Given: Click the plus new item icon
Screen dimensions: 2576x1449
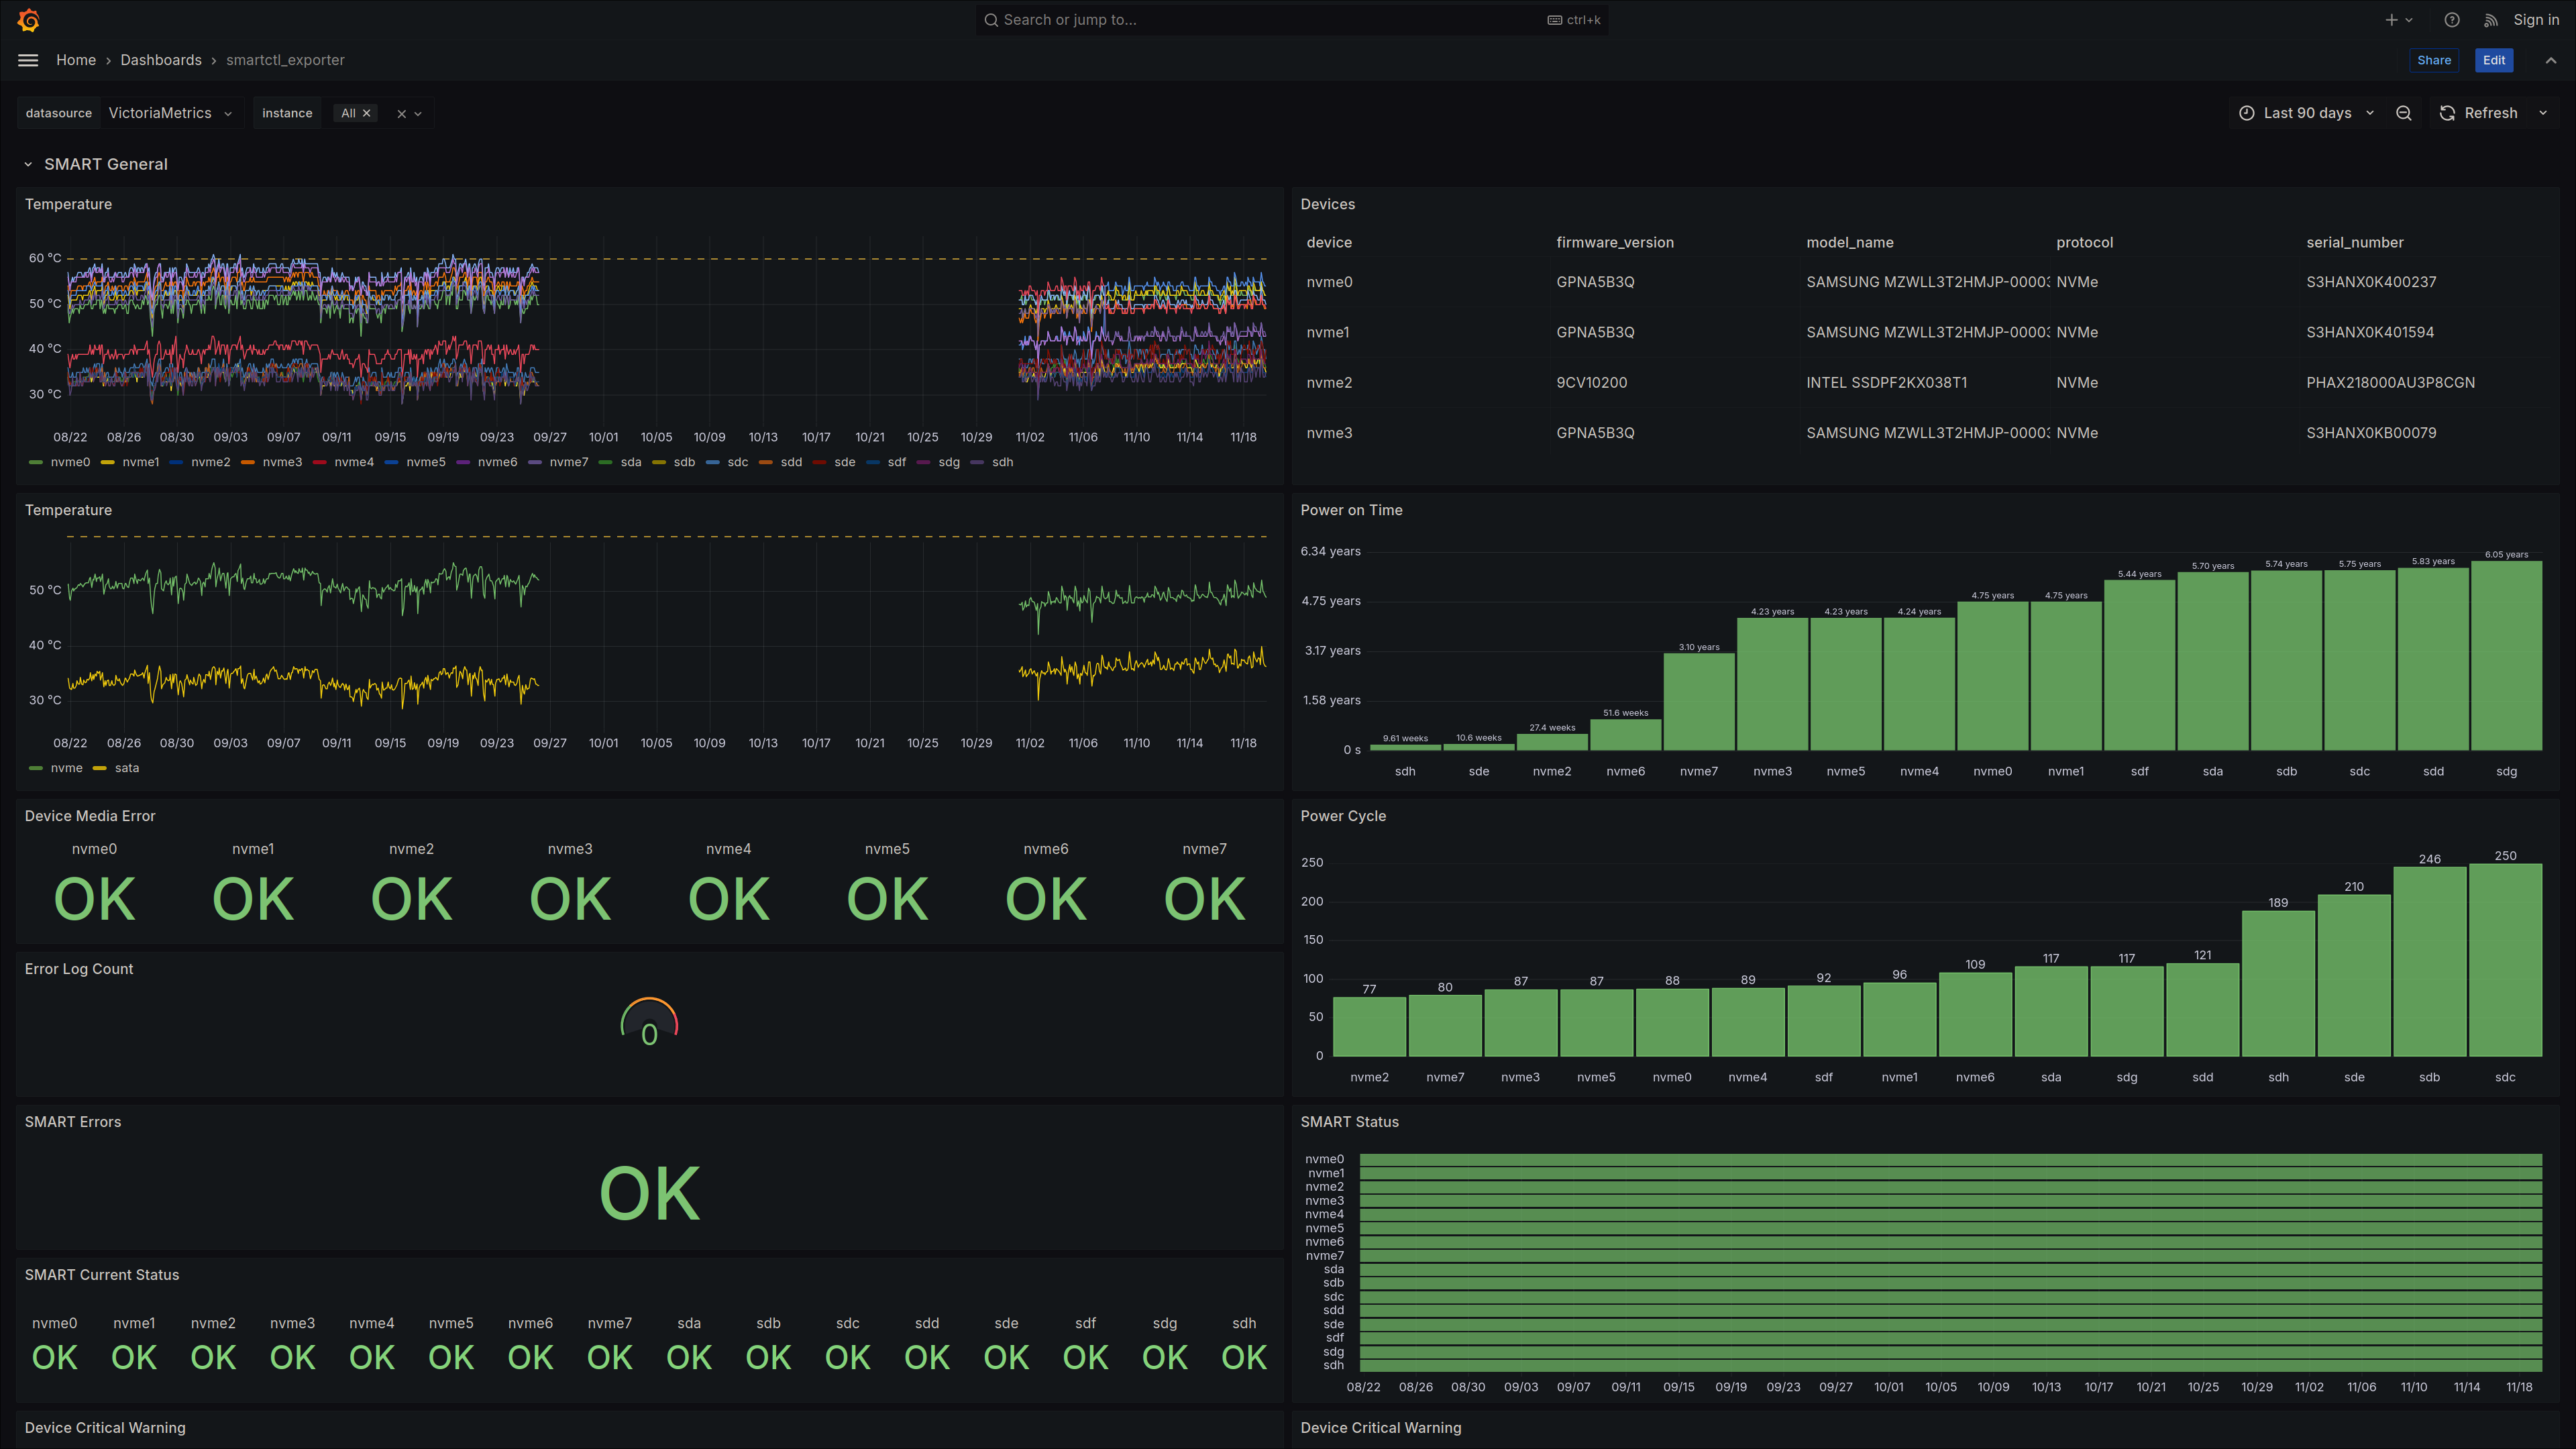Looking at the screenshot, I should 2391,20.
